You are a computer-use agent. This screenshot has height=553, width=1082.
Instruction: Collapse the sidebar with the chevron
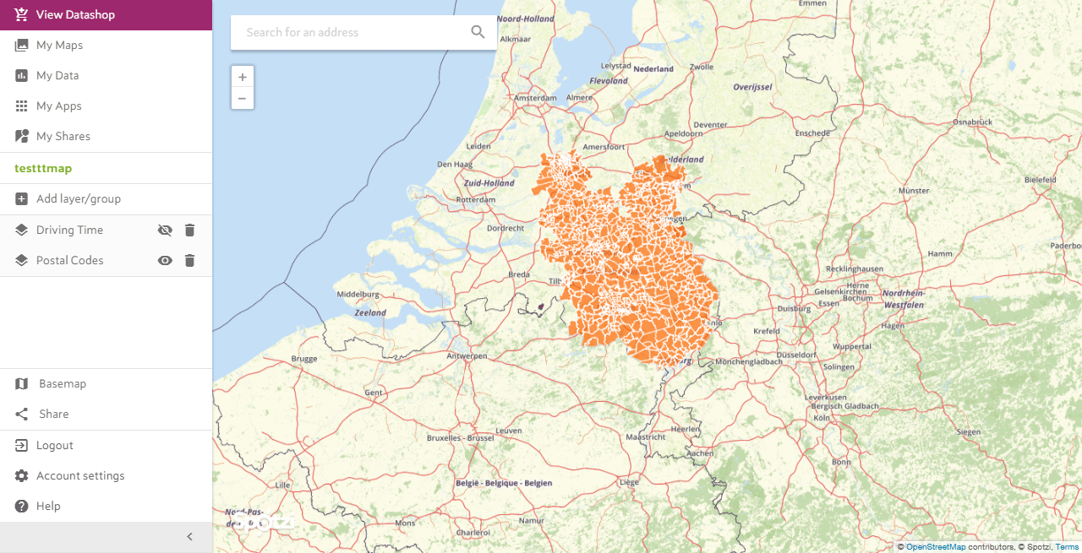click(x=189, y=537)
